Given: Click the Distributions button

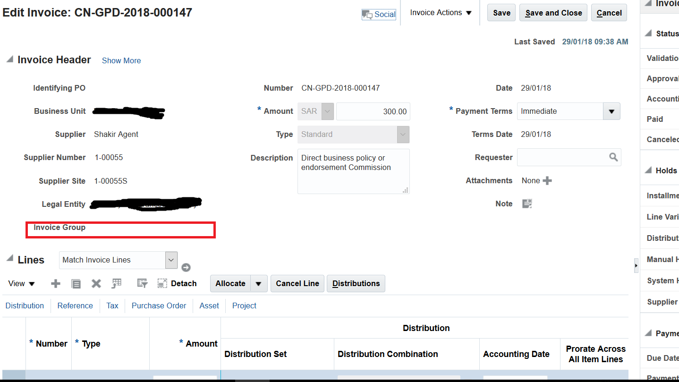Looking at the screenshot, I should click(356, 283).
